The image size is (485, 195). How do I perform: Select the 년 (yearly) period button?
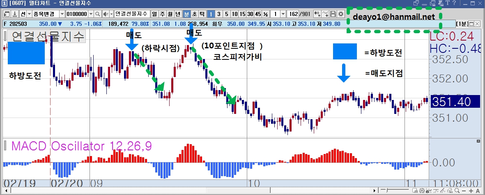tap(177, 14)
